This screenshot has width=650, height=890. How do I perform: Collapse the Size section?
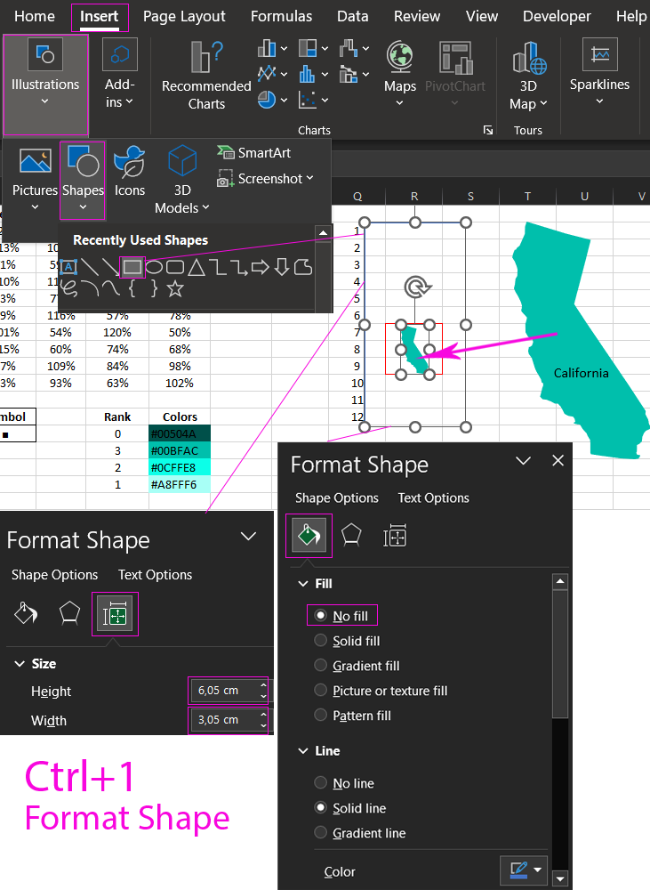pos(20,664)
